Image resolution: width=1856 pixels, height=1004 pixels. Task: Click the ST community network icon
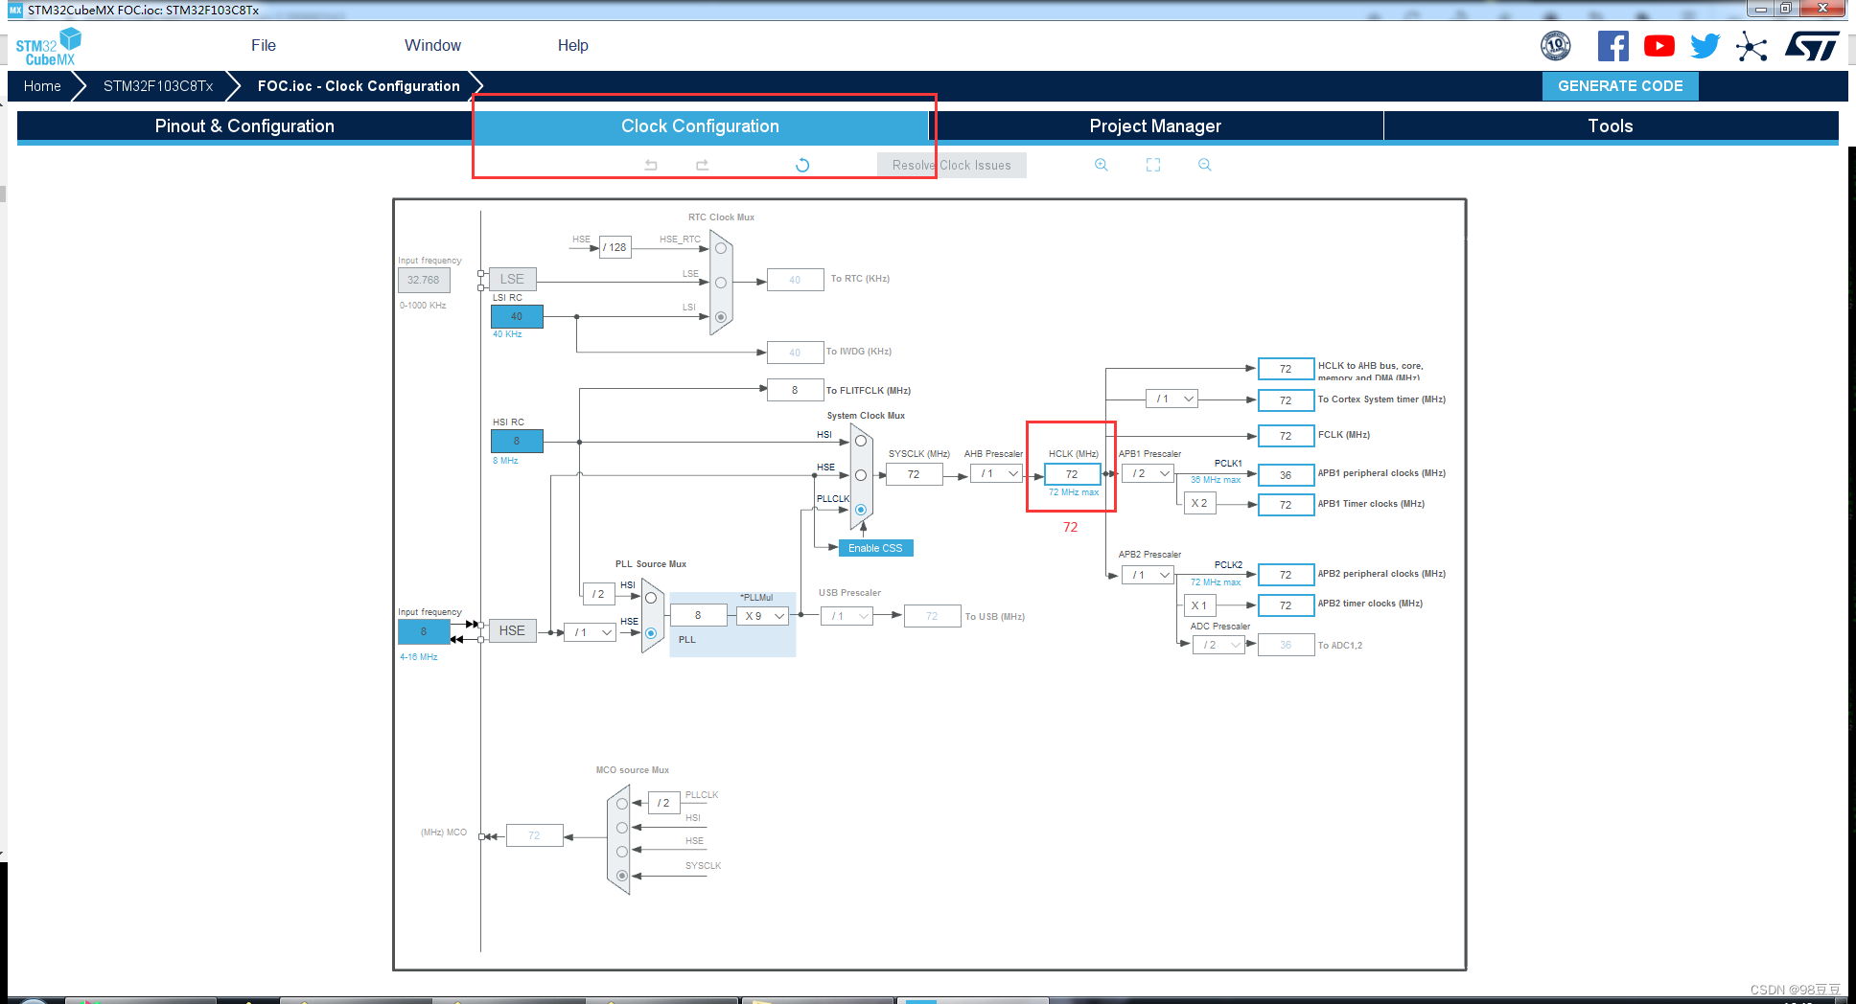[1752, 46]
